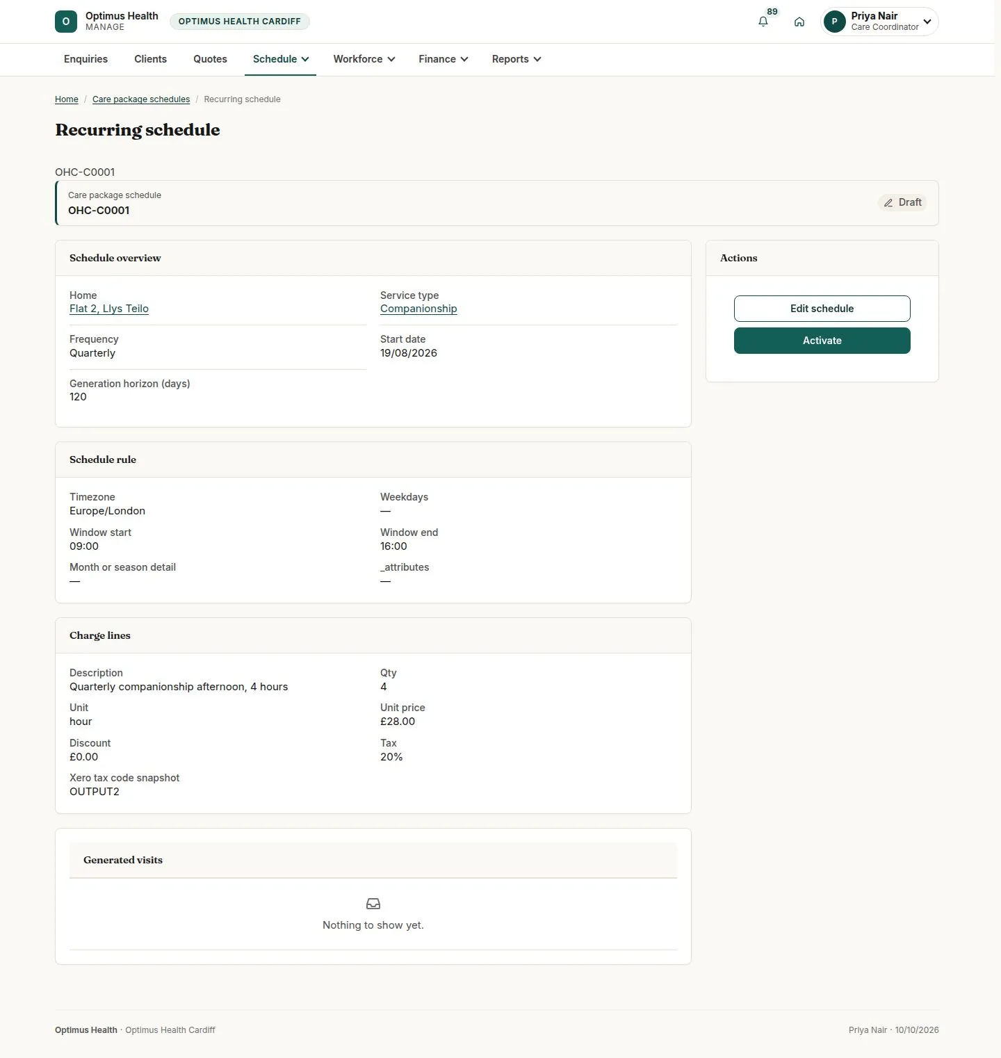Click the OHC-C0001 care package card
Viewport: 1001px width, 1058px height.
pyautogui.click(x=497, y=203)
